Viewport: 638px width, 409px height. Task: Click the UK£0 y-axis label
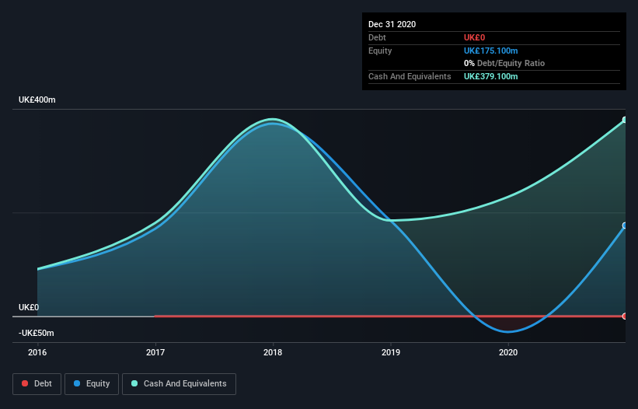(x=29, y=307)
